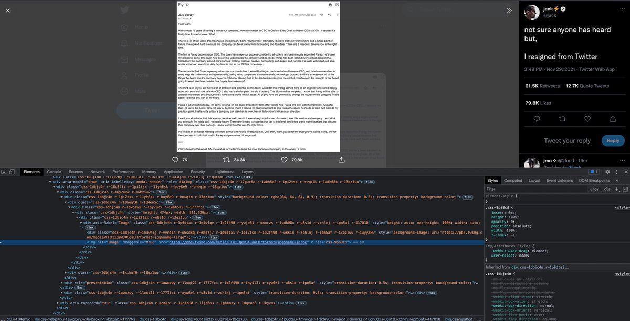Viewport: 630px width, 321px height.
Task: Toggle the :hov element state panel
Action: [594, 189]
